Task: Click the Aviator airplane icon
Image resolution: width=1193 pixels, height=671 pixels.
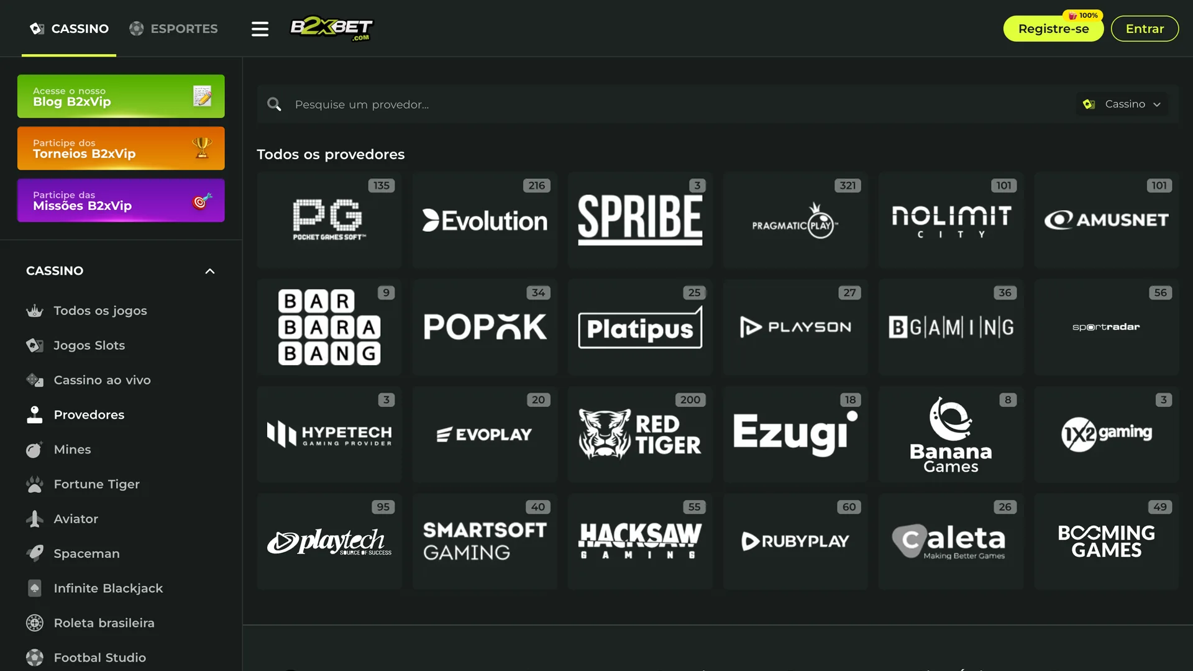Action: [35, 519]
